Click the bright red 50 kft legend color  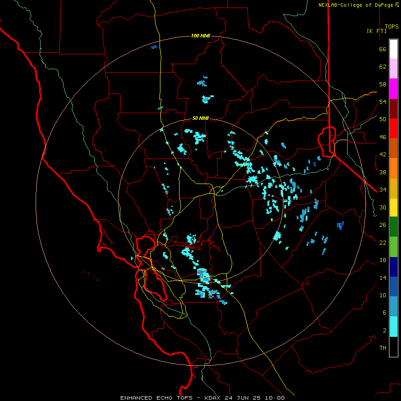tap(393, 128)
